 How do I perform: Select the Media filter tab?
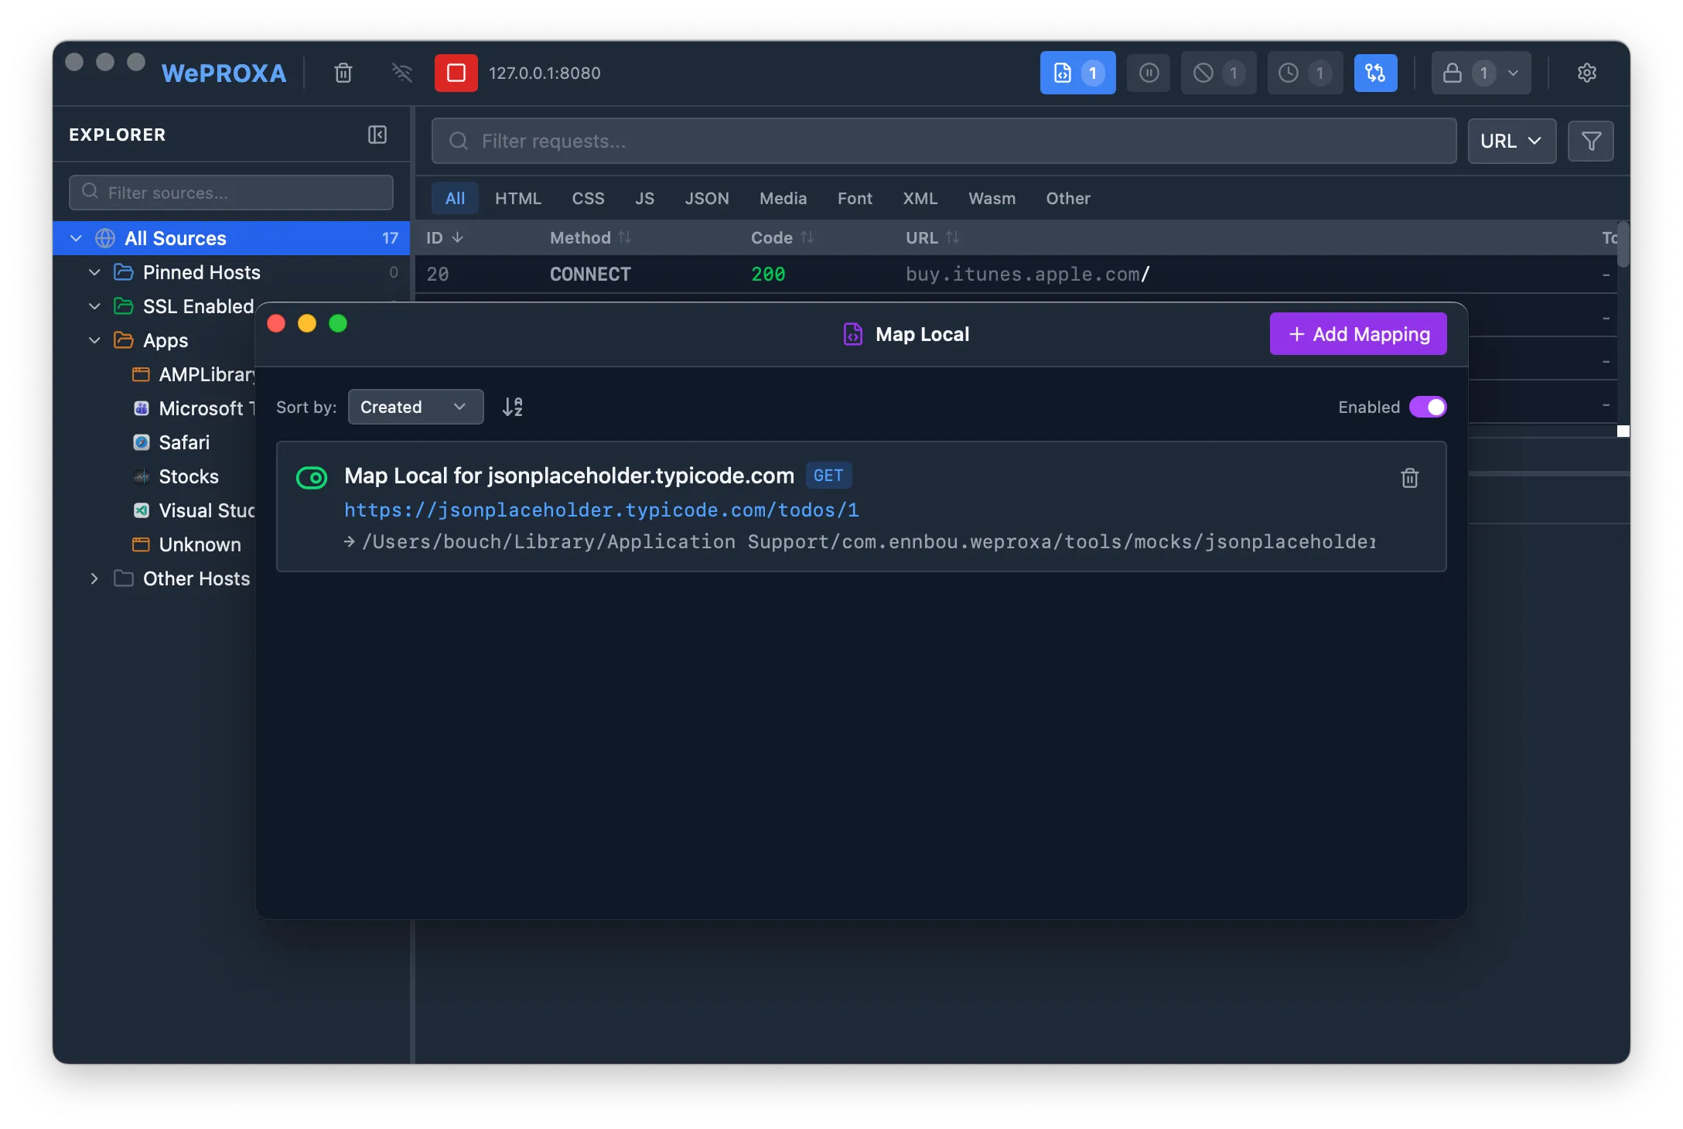[x=783, y=198]
